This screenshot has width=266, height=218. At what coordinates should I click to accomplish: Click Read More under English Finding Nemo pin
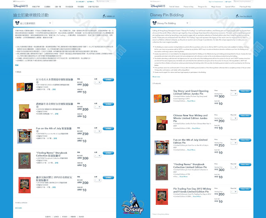click(184, 176)
